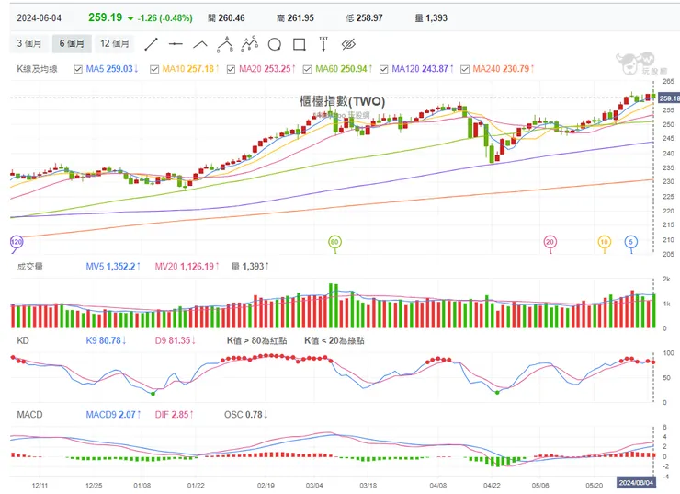
Task: Pick the angle line drawing tool
Action: [x=199, y=43]
